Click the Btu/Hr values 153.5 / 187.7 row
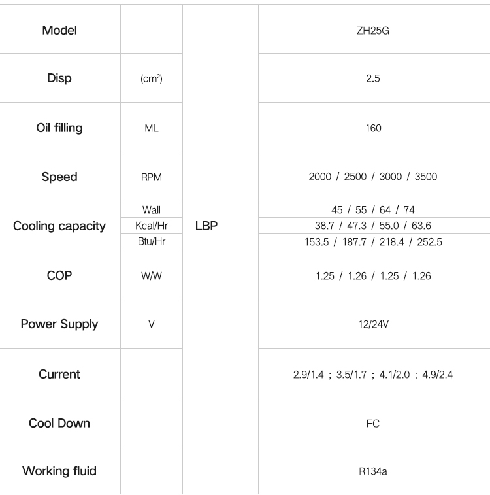The image size is (490, 495). click(x=373, y=242)
